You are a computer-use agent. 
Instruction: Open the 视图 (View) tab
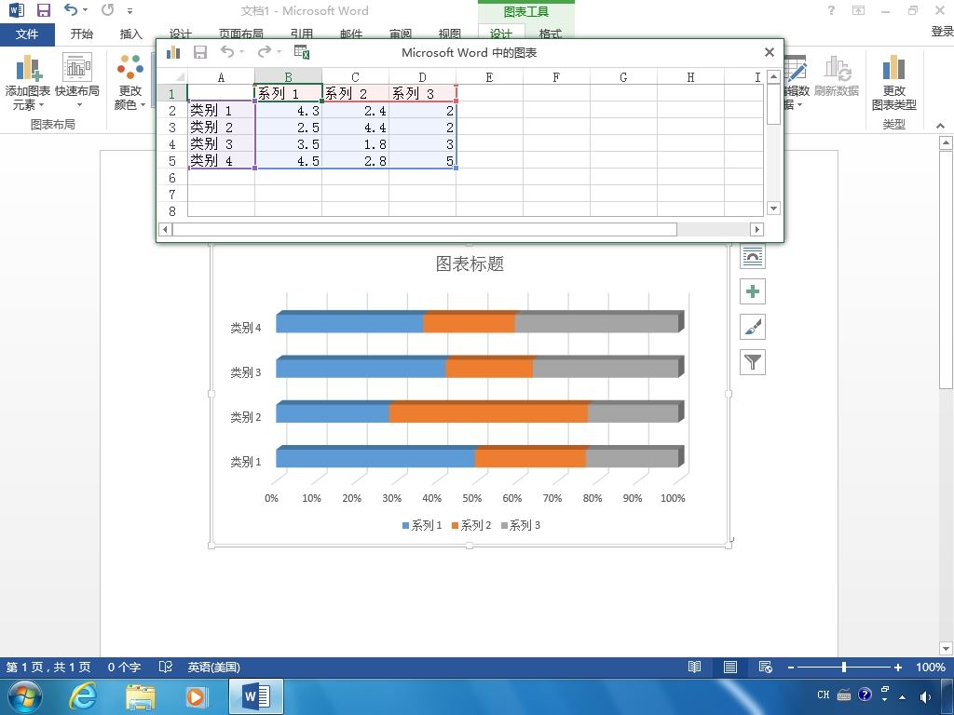tap(450, 34)
